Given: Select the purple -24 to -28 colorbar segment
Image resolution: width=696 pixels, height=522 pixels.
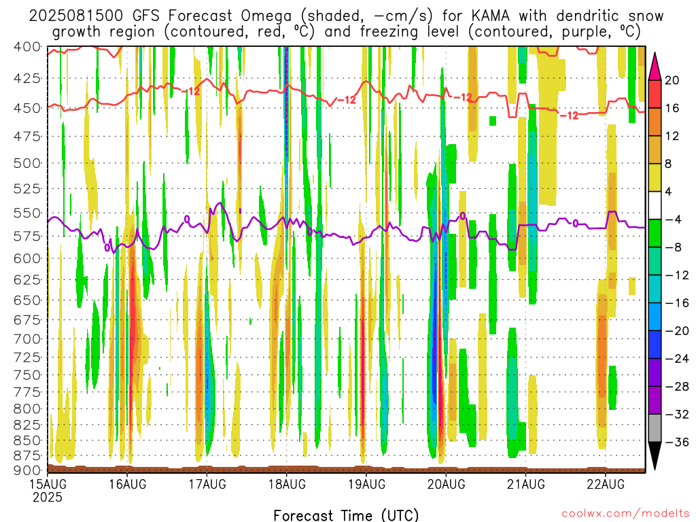Looking at the screenshot, I should click(655, 372).
